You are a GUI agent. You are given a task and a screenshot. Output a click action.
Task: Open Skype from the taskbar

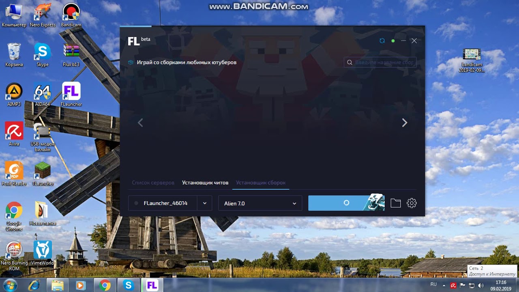[x=129, y=286]
